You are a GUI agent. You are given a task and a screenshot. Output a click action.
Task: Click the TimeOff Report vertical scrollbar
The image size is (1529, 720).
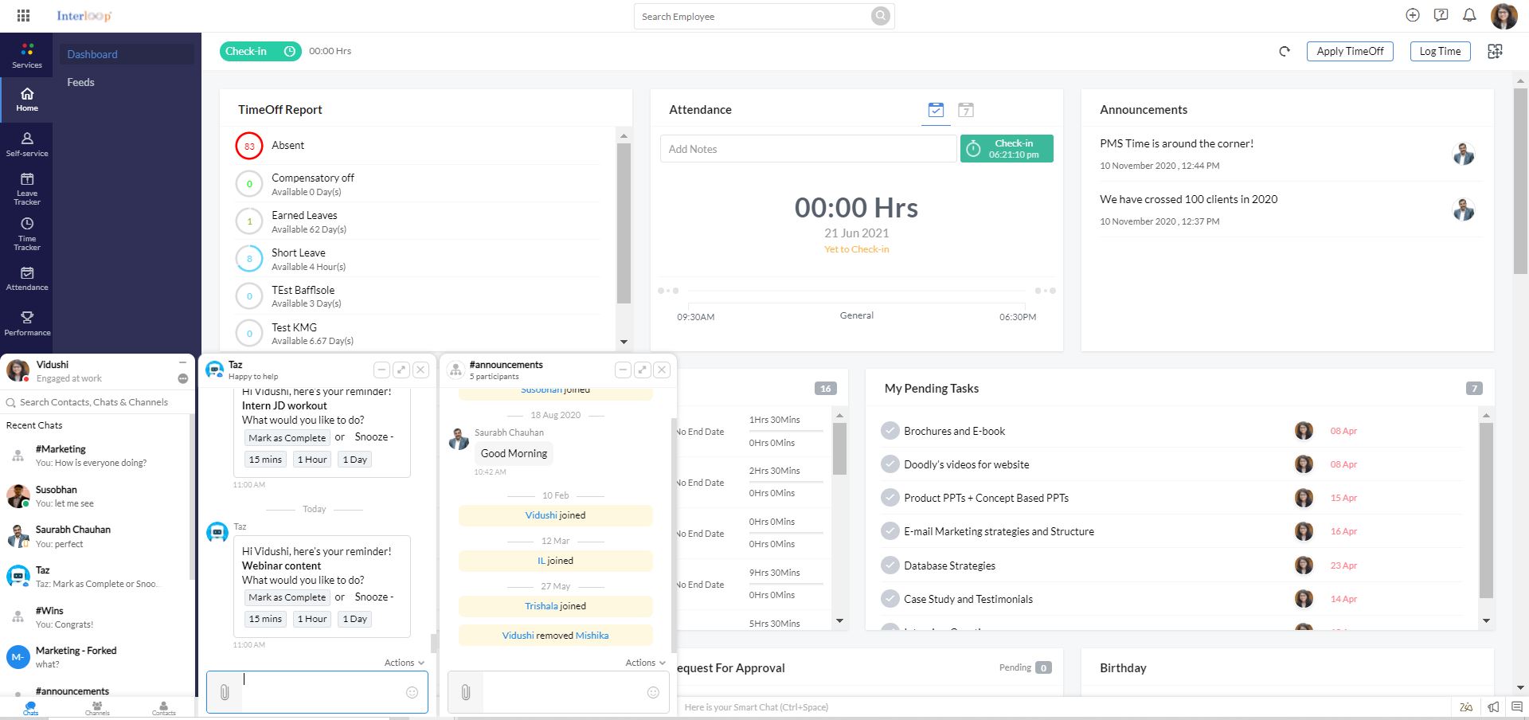click(x=624, y=223)
